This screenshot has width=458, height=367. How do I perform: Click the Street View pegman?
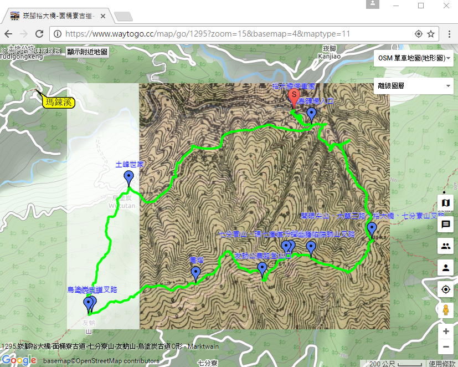[445, 310]
